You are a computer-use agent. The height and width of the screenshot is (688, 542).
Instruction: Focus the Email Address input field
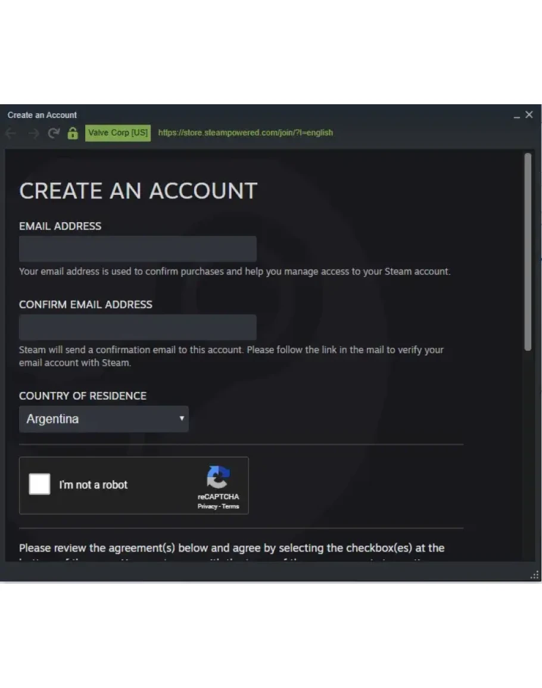138,249
